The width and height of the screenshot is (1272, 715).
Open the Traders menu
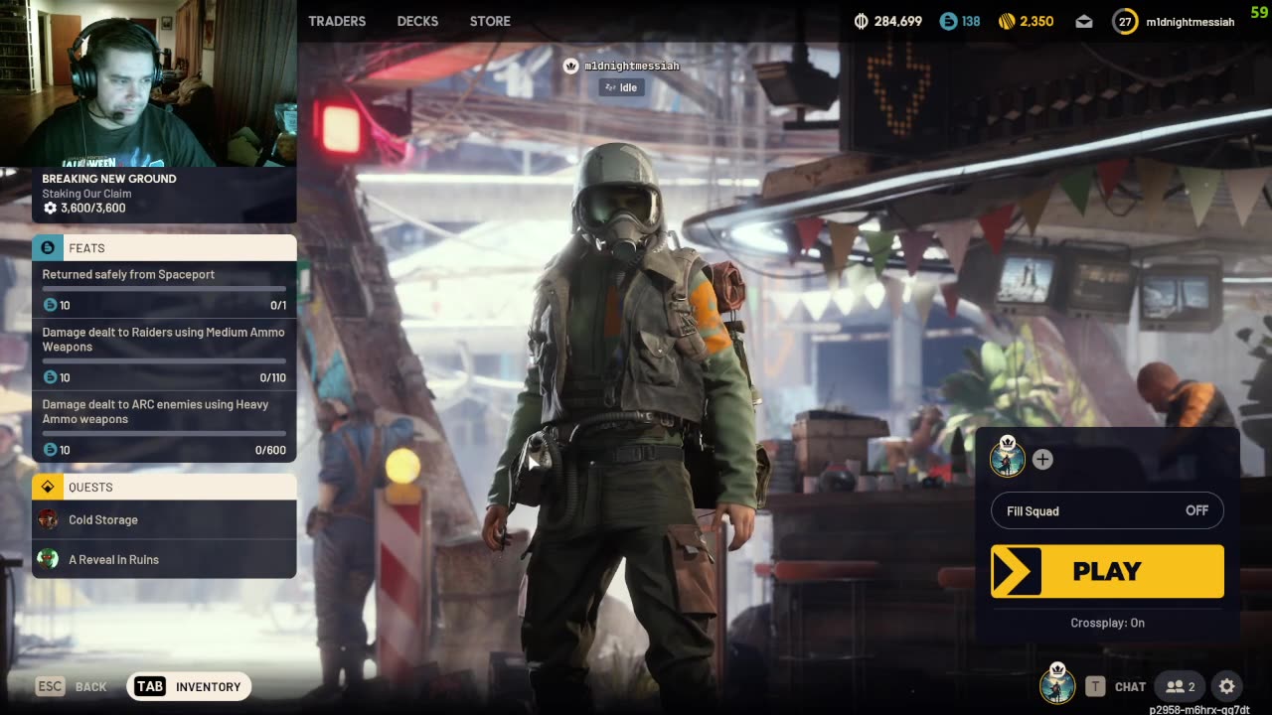(x=337, y=21)
